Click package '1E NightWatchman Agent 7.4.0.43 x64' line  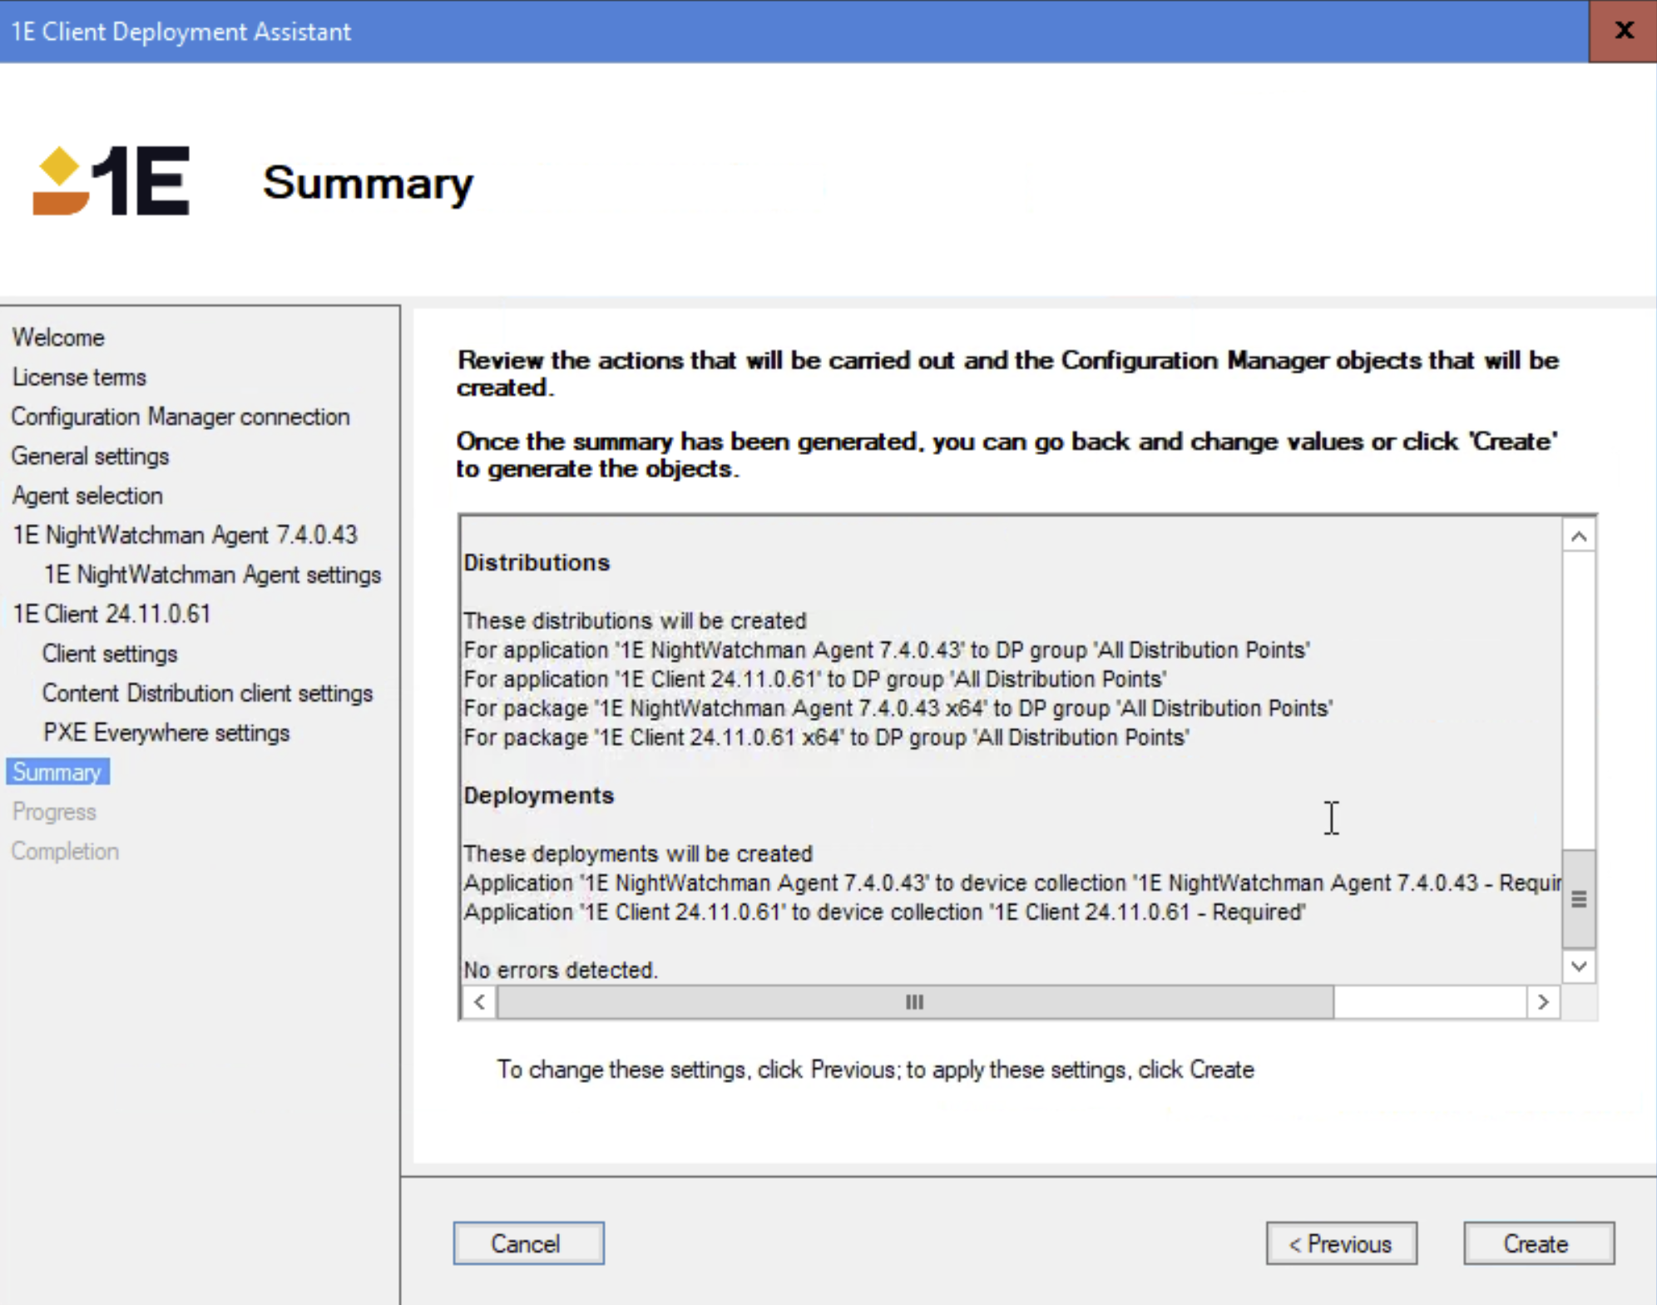click(898, 708)
